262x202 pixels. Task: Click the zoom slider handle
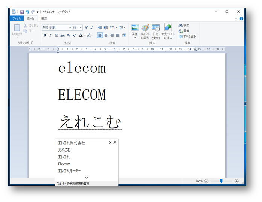(221, 181)
